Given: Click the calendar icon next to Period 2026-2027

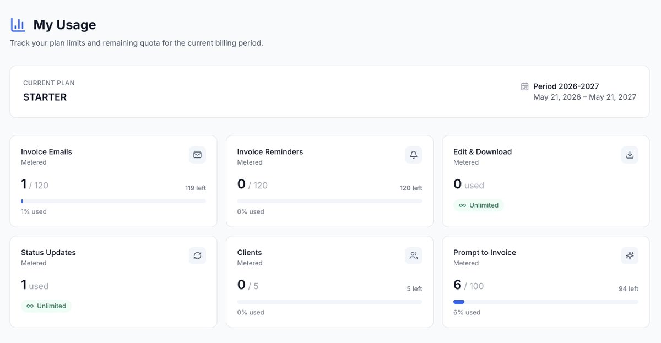Looking at the screenshot, I should (525, 86).
